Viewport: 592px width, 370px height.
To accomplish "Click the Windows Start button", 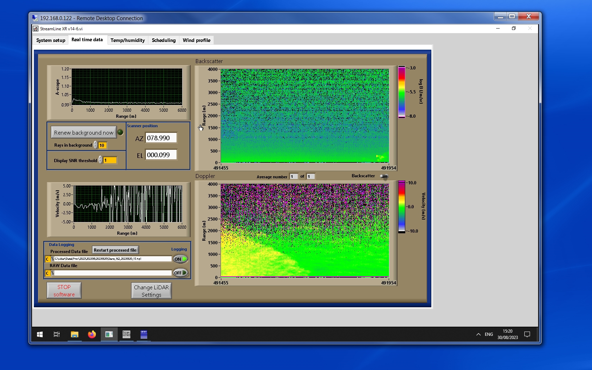I will click(40, 334).
